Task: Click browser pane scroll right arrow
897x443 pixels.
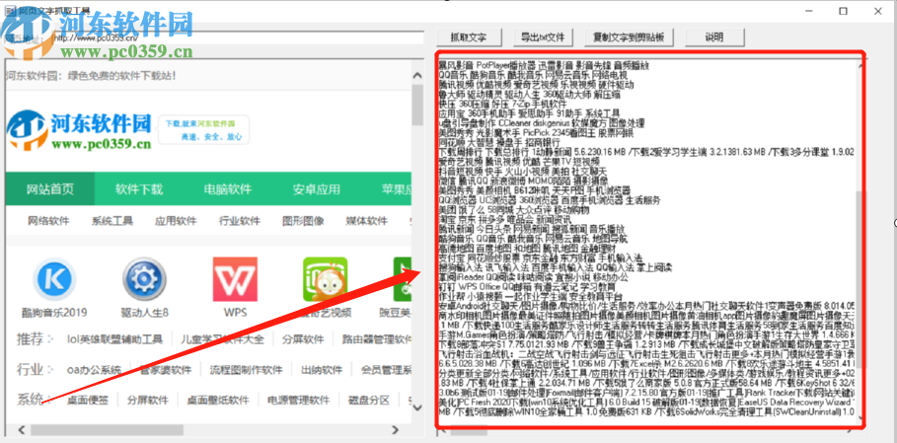Action: [x=395, y=429]
